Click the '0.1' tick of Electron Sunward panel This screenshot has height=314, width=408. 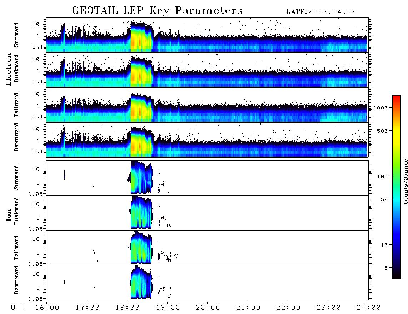[x=38, y=47]
